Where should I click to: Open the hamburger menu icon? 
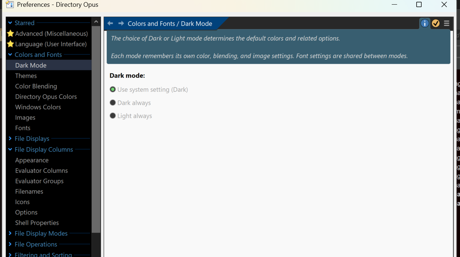coord(446,23)
